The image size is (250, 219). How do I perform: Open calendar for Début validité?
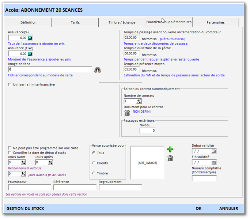click(214, 151)
